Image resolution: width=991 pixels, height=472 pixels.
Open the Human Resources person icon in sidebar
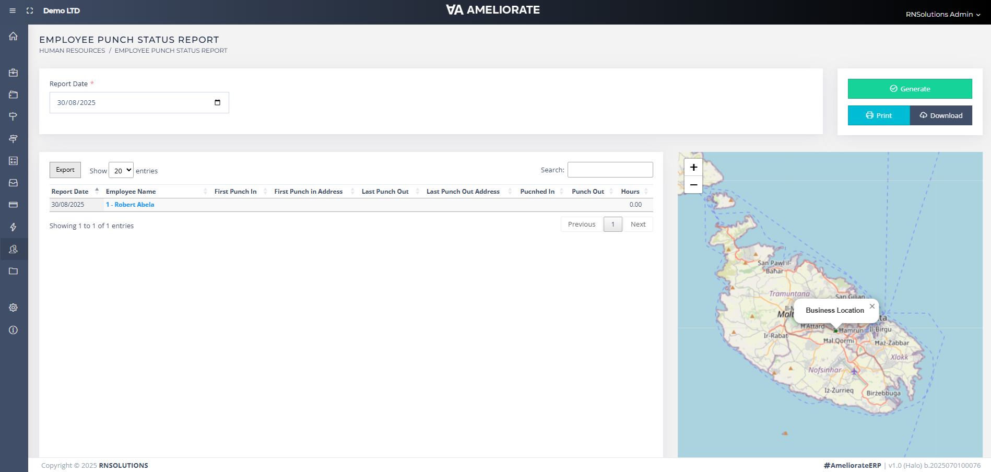click(13, 249)
